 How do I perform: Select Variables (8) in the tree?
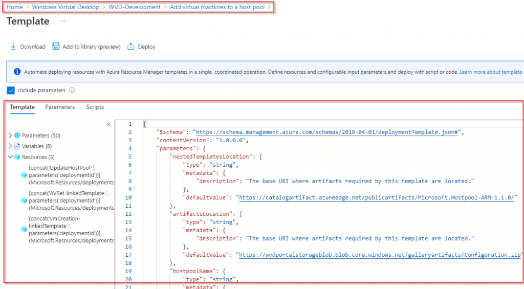tap(37, 146)
